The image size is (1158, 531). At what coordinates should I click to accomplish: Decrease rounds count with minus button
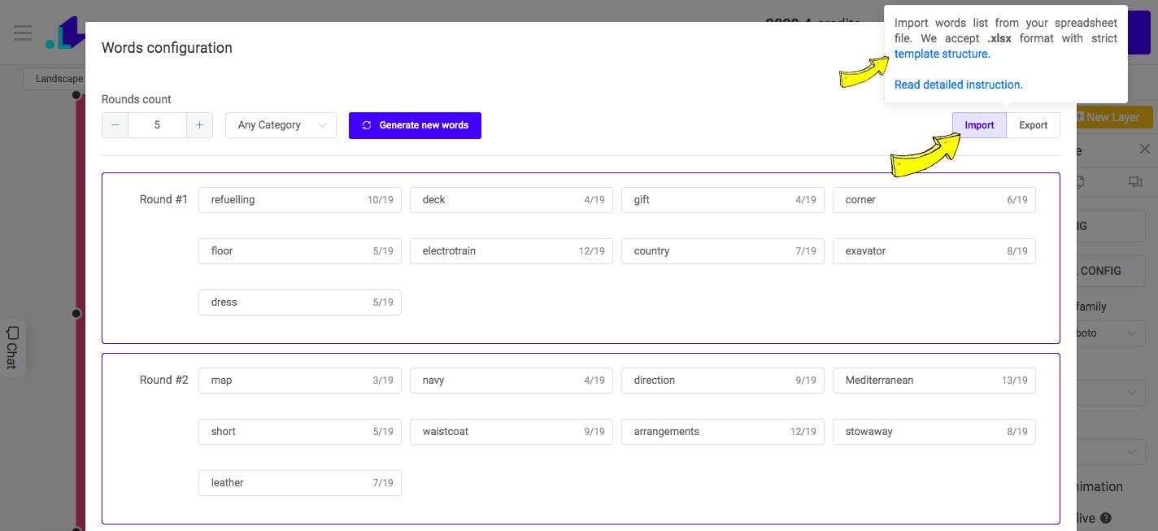(x=115, y=125)
